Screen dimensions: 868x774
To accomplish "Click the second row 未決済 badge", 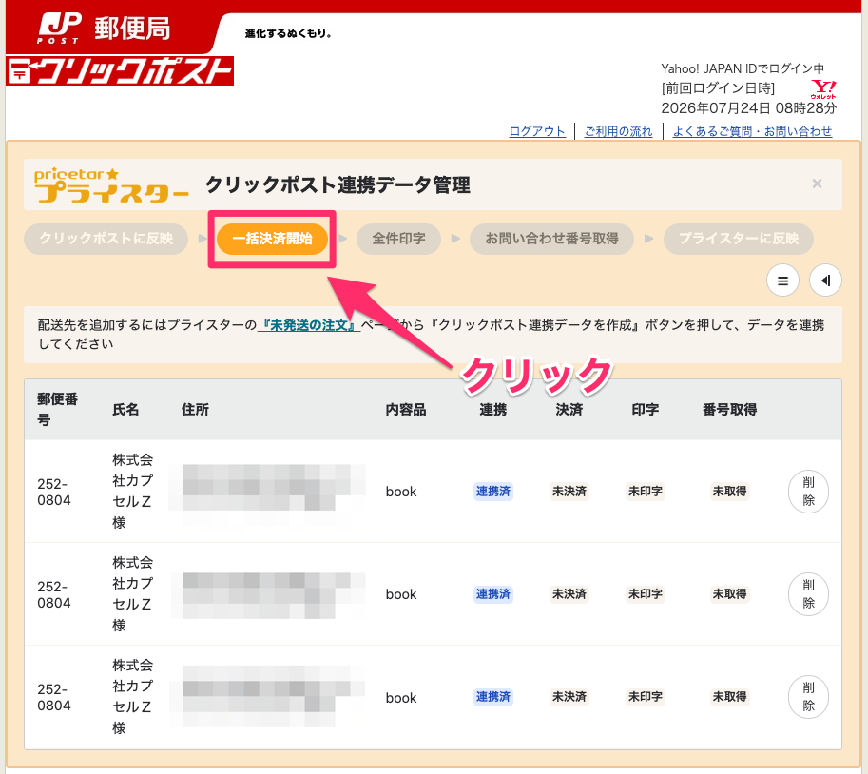I will coord(569,594).
